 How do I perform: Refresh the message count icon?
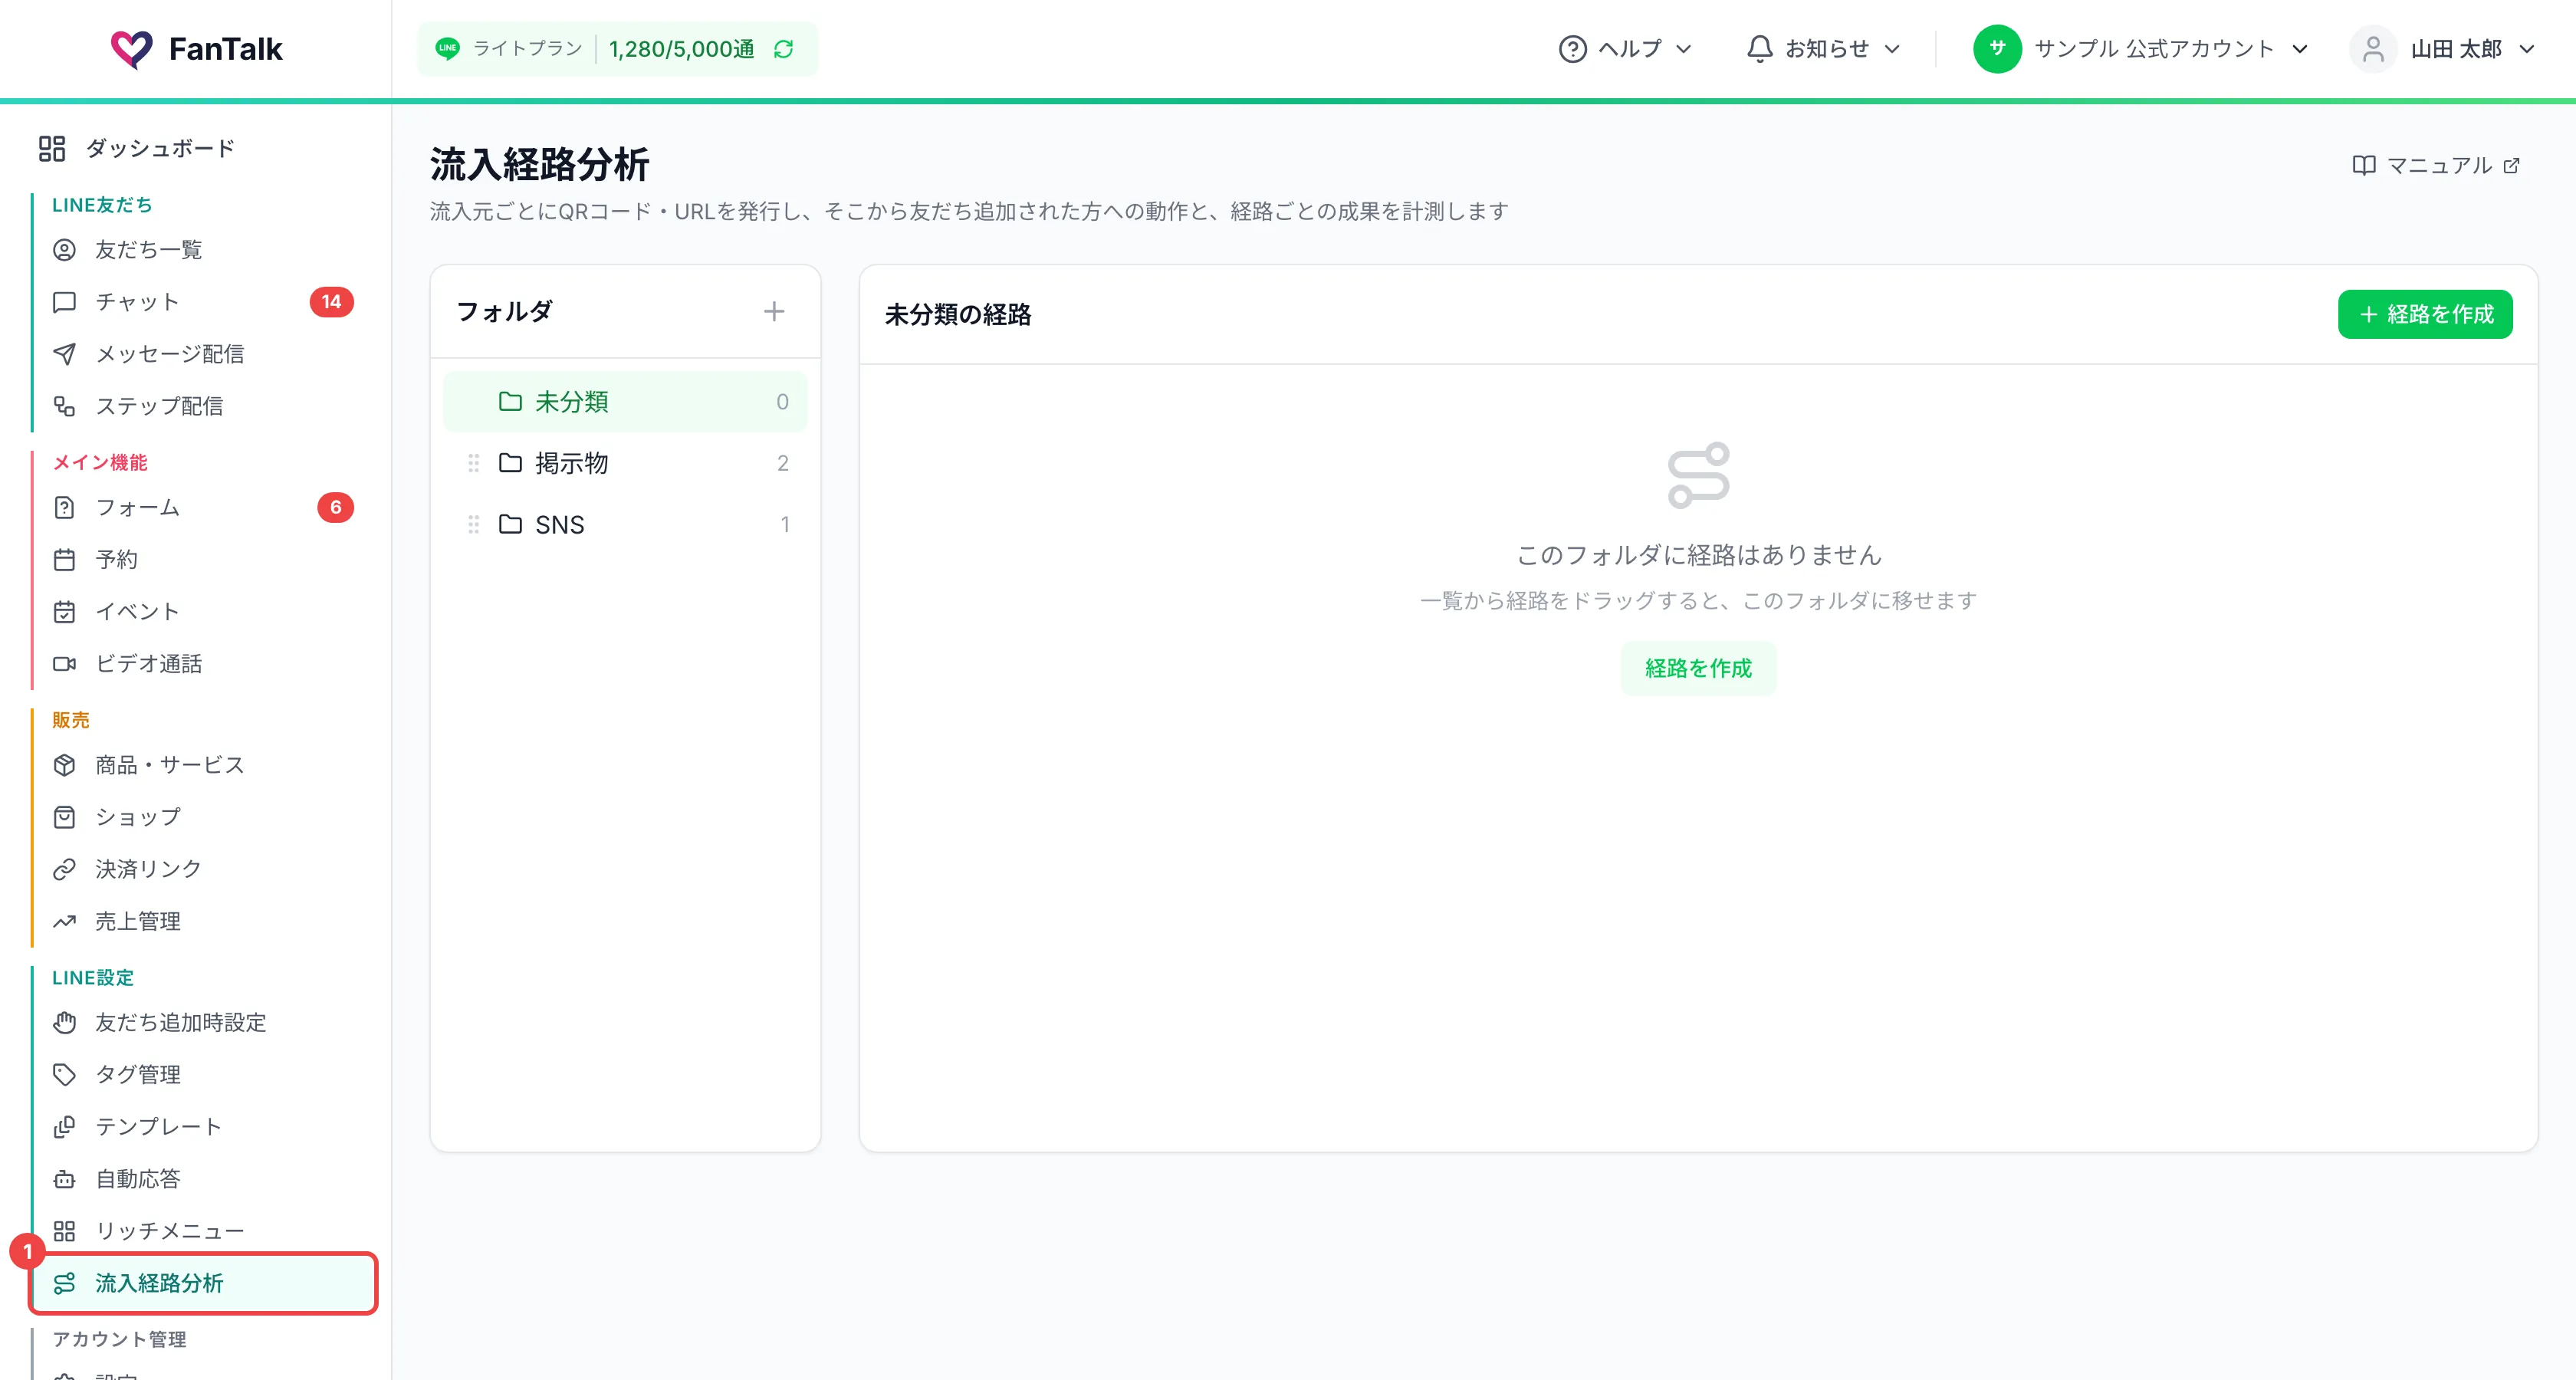click(x=784, y=49)
